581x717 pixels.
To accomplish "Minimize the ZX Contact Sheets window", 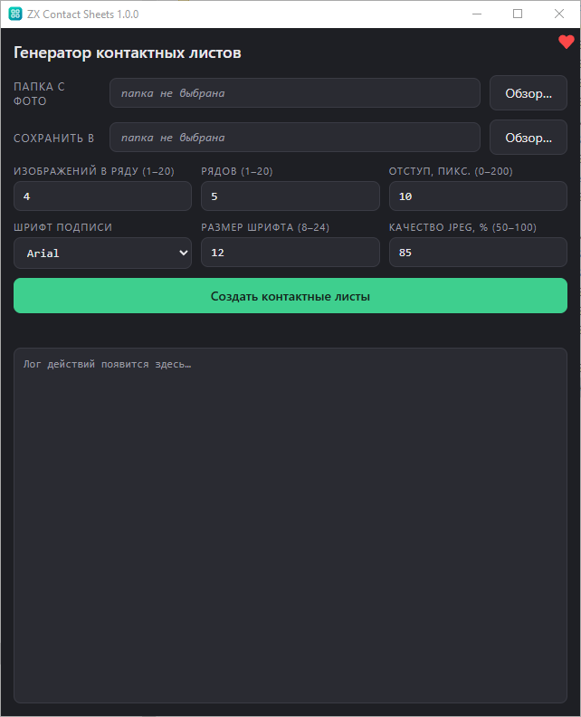I will (477, 14).
